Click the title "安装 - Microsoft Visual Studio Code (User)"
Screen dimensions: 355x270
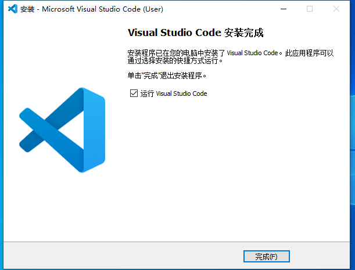tap(92, 9)
